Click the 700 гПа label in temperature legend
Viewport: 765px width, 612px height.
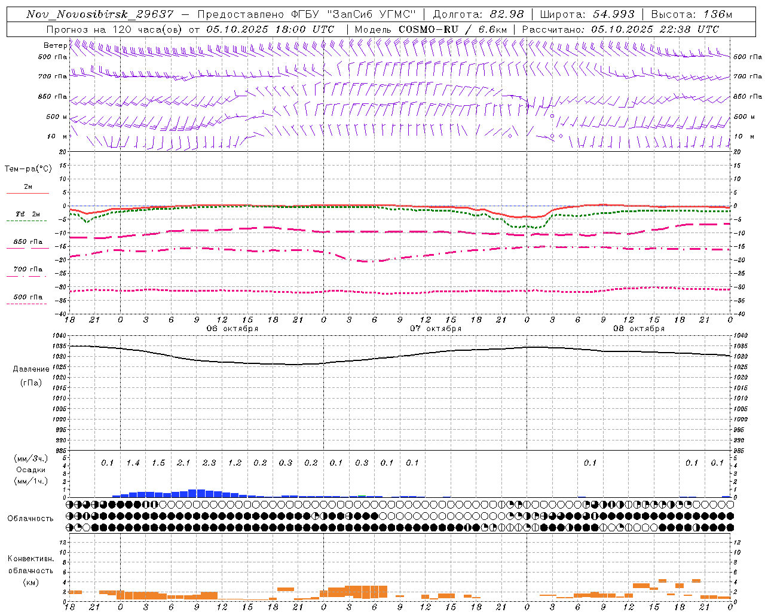(28, 270)
